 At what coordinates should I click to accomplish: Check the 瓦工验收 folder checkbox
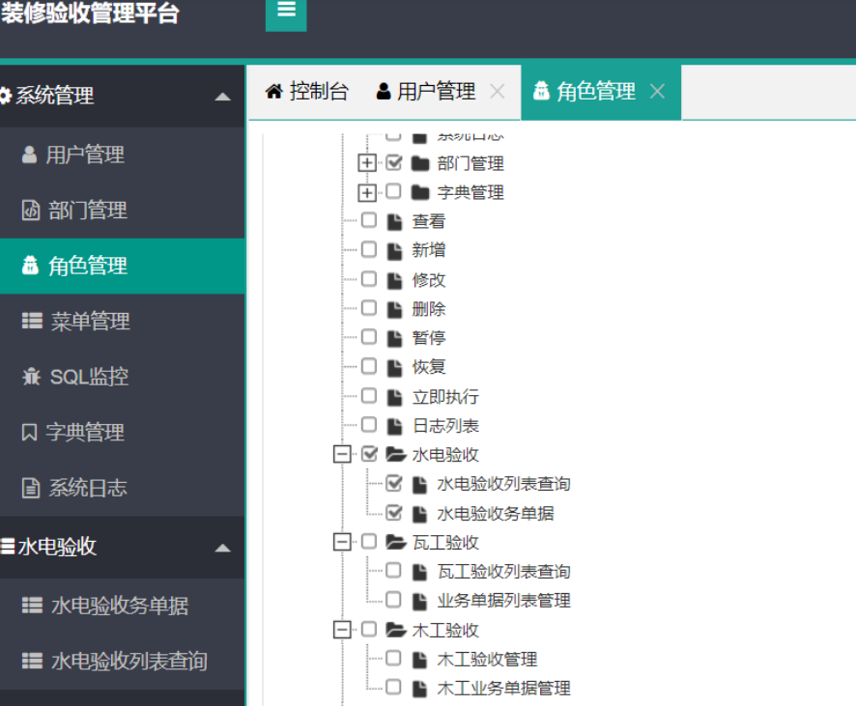coord(369,541)
